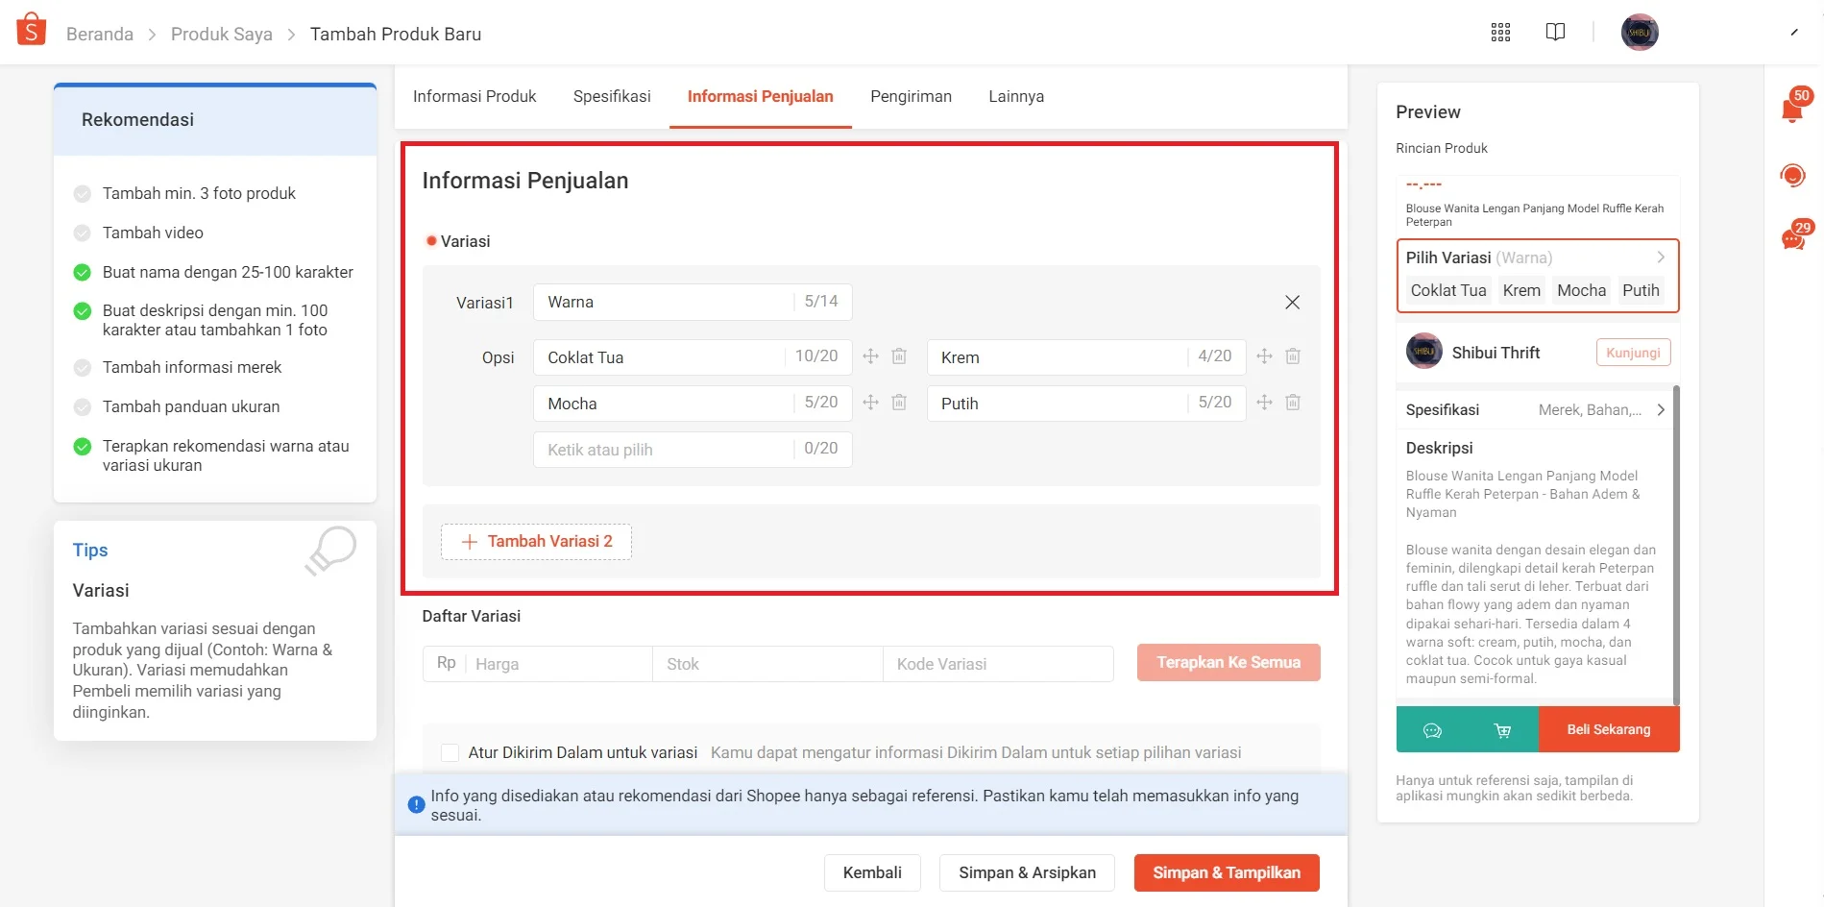
Task: Select the Putih color chip in the preview
Action: click(x=1641, y=290)
